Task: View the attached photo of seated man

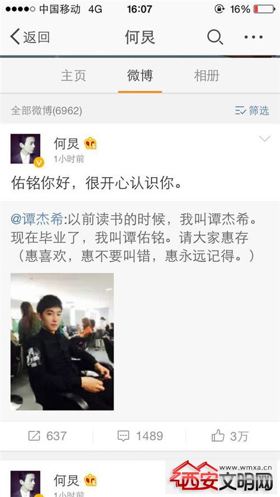Action: point(62,342)
